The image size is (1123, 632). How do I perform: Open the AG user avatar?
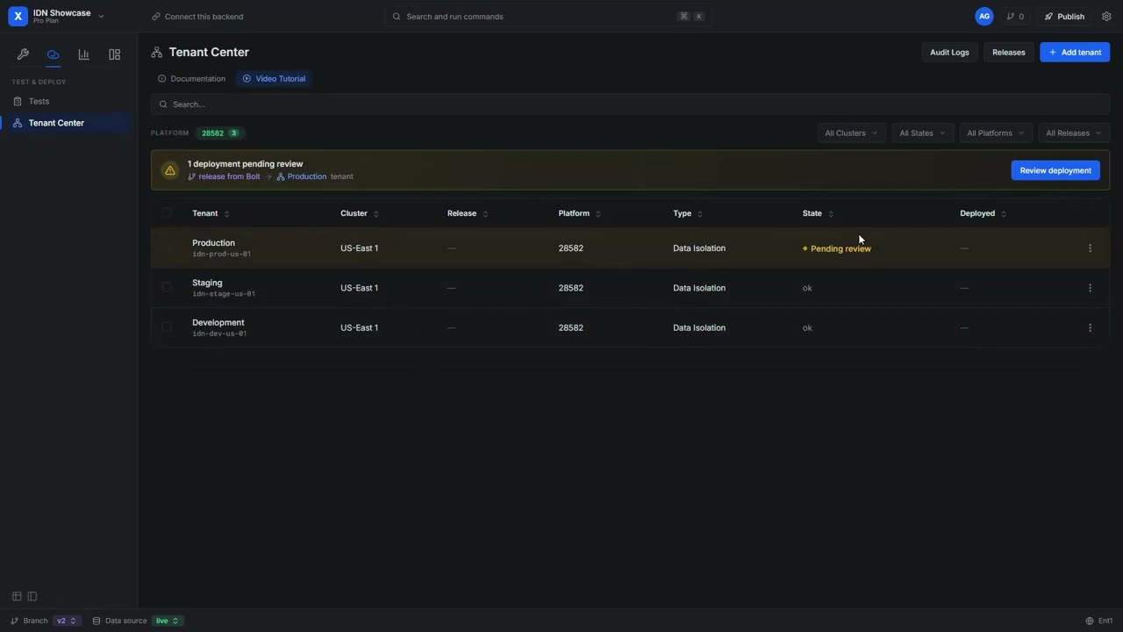[x=984, y=17]
